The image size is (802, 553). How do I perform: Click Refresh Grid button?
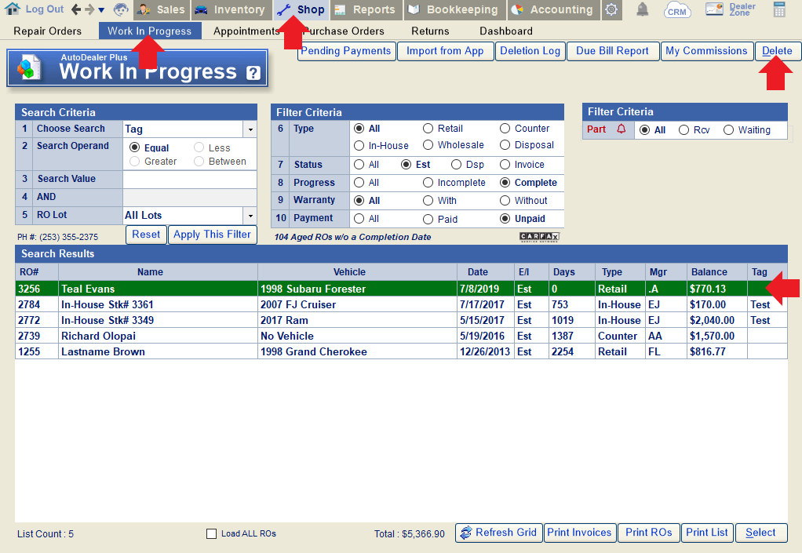coord(499,533)
